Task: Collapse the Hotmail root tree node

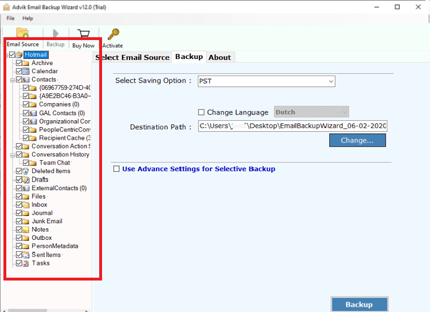Action: coord(6,56)
